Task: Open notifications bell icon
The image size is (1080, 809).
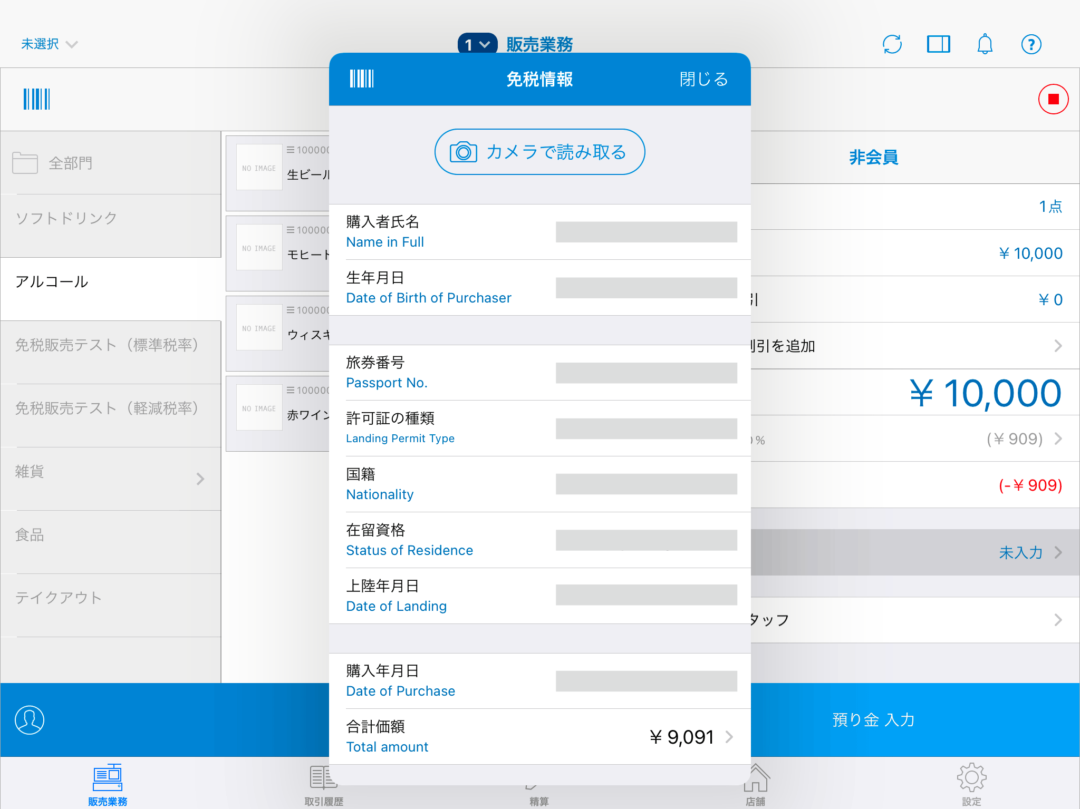Action: coord(985,44)
